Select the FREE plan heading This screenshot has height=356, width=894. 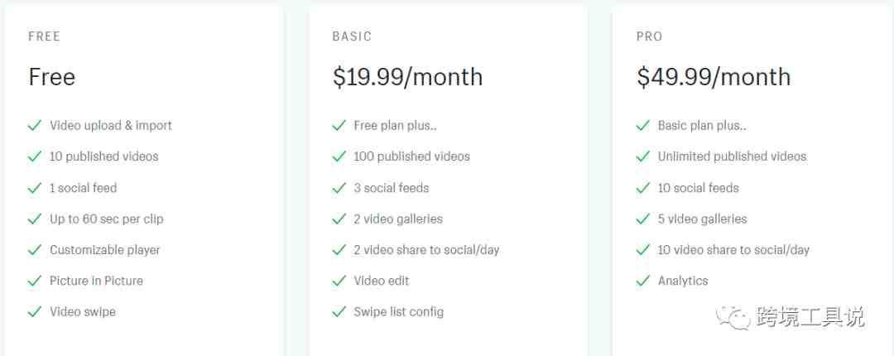(x=45, y=36)
